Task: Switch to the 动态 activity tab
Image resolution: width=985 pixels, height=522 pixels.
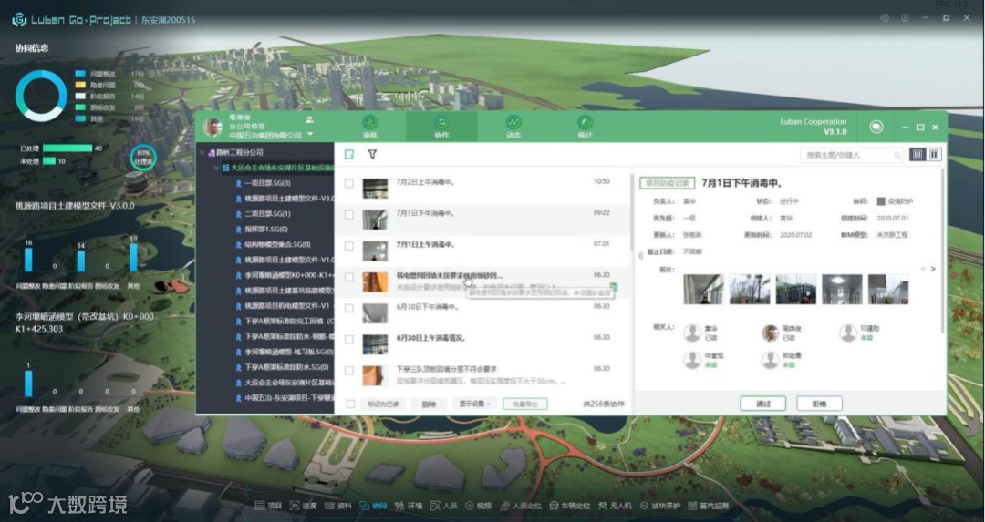Action: 513,126
